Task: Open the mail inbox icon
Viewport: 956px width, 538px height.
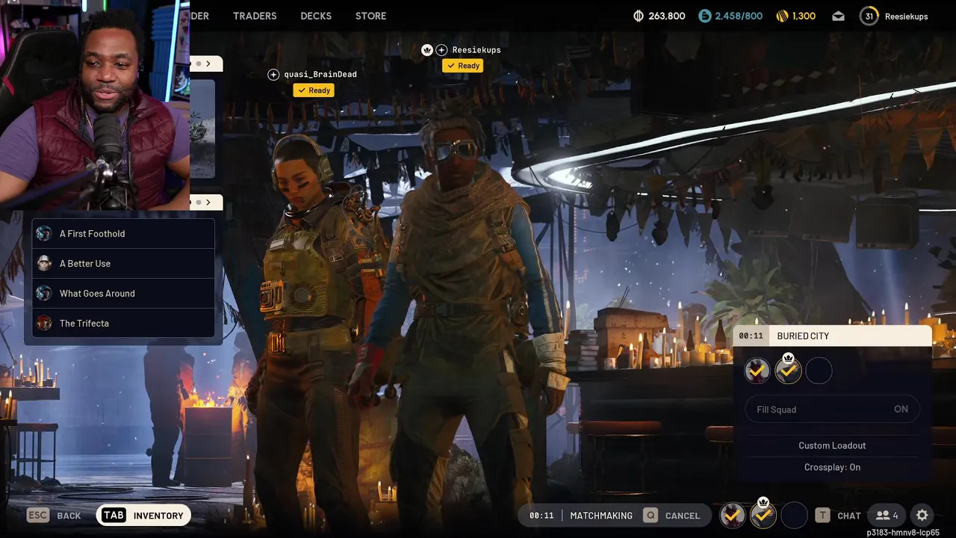Action: pos(838,16)
